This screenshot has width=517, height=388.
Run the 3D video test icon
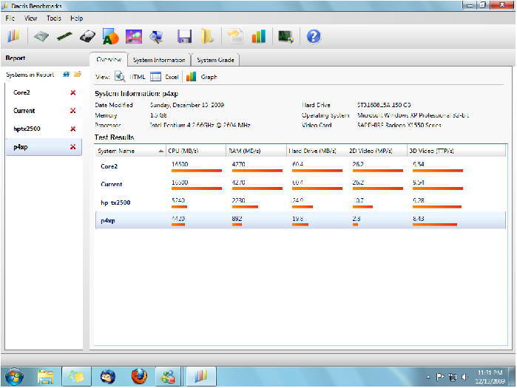click(134, 36)
